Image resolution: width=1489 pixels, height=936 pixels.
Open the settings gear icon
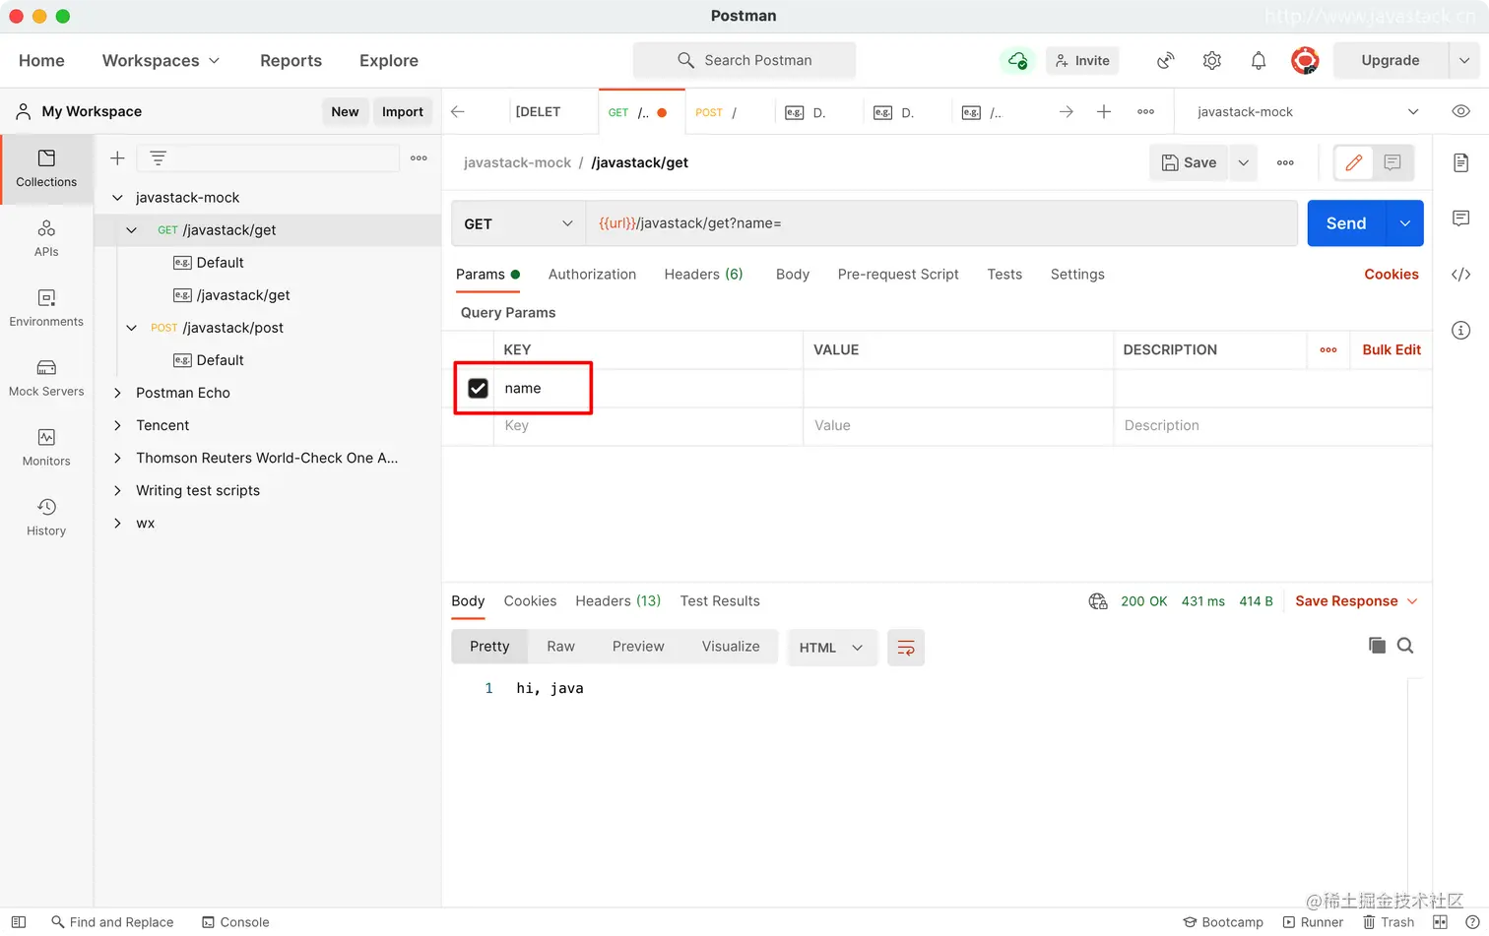(x=1212, y=60)
